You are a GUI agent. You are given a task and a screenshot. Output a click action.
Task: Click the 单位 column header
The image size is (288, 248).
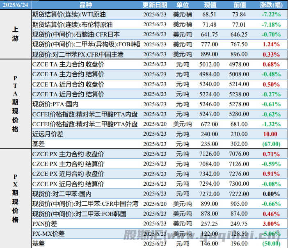coord(183,5)
